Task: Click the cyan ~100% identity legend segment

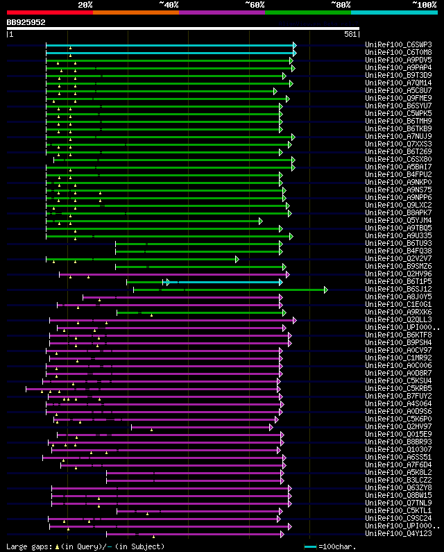Action: tap(394, 12)
